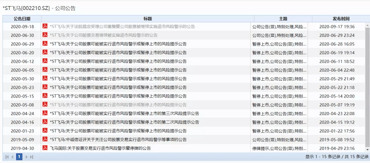Grab the vertical scrollbar thumb
The image size is (370, 163).
[x=367, y=87]
